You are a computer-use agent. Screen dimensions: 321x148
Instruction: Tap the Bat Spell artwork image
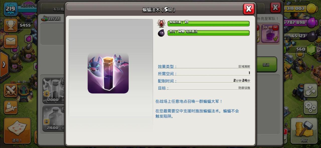point(108,73)
